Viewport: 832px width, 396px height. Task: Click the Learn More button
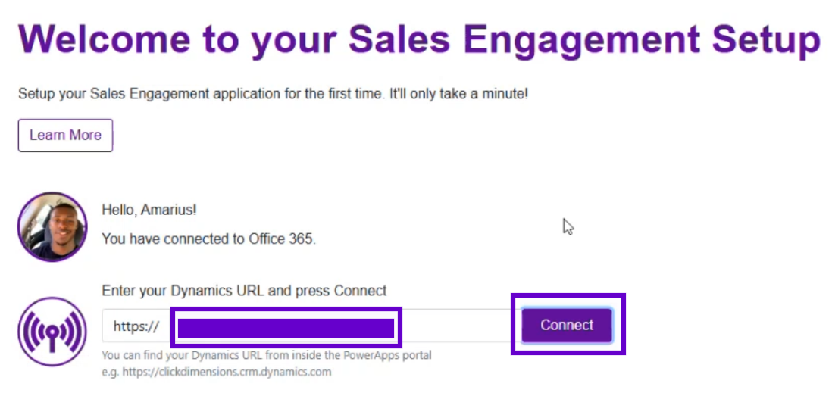[x=65, y=136]
